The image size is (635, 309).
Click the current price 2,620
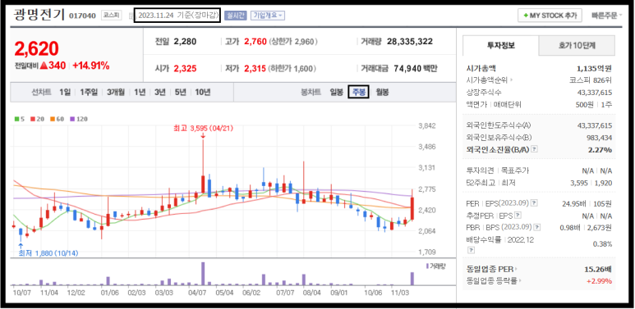(x=36, y=49)
